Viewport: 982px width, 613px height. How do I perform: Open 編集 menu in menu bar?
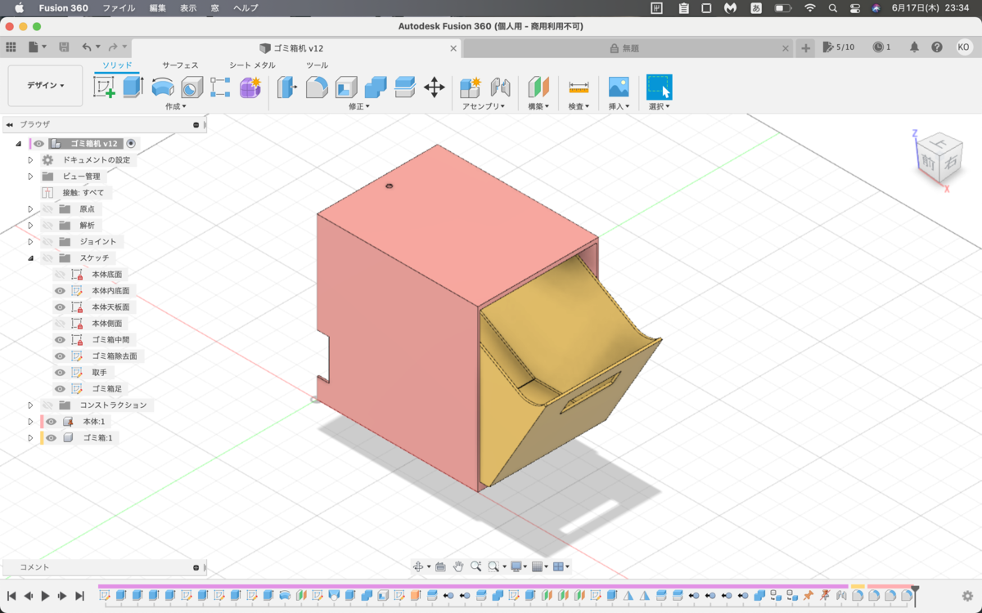pos(158,8)
